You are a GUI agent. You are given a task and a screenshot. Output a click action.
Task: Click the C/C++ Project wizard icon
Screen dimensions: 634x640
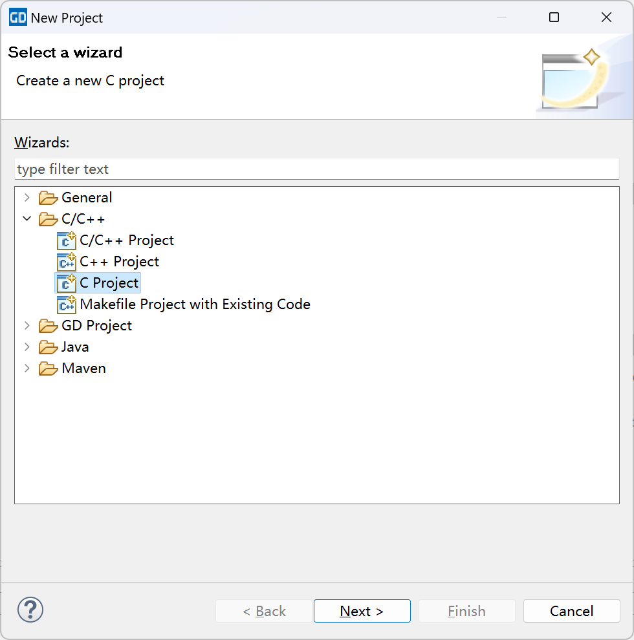67,240
